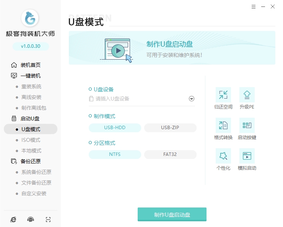Open the 启动按键 boot key lookup
Image resolution: width=283 pixels, height=227 pixels.
[247, 129]
